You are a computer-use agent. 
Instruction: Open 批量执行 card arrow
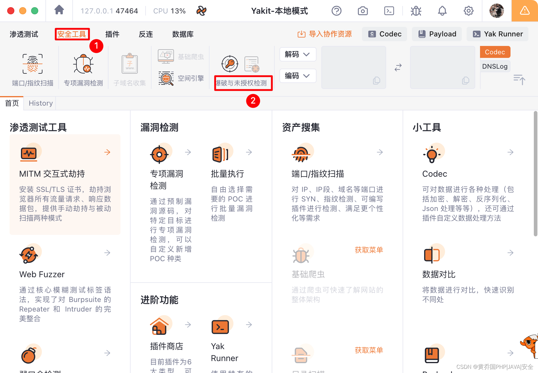249,152
